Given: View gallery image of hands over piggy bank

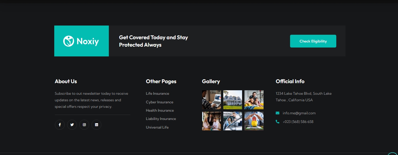Looking at the screenshot, I should click(x=254, y=121).
